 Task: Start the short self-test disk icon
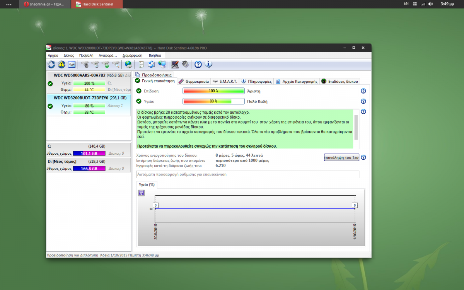[x=85, y=65]
